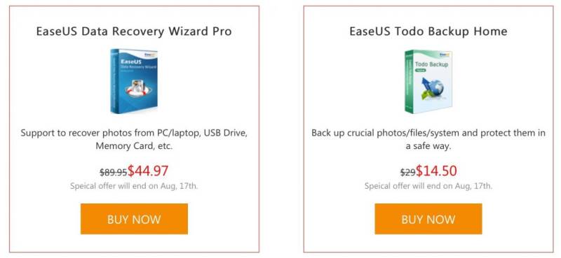The image size is (561, 258).
Task: Click the Todo Backup green product box image
Action: tap(428, 81)
